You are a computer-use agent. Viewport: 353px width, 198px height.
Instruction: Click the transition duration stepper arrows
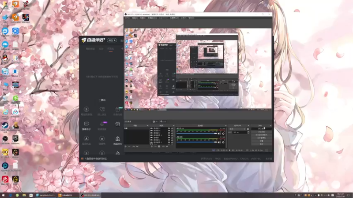tap(248, 132)
